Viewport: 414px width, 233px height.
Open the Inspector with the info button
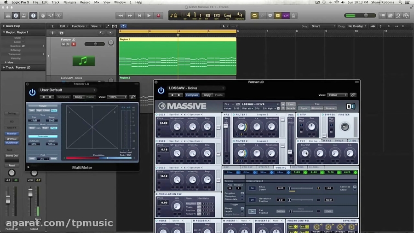[16, 16]
